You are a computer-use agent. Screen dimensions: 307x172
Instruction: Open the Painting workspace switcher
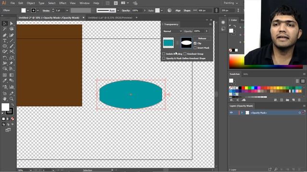(x=231, y=3)
